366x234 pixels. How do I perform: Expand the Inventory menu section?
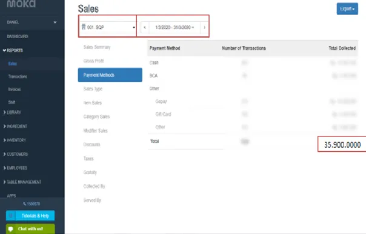click(15, 140)
